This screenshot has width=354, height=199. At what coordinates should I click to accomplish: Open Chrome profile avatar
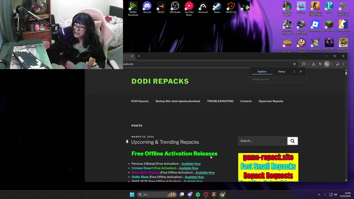[337, 64]
